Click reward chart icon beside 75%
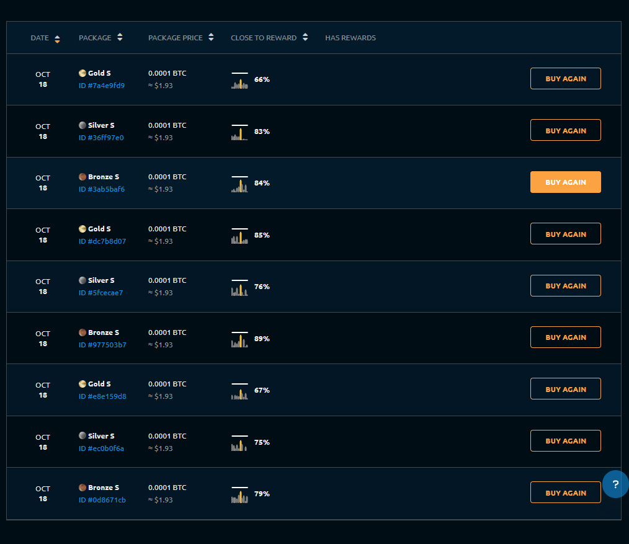The height and width of the screenshot is (544, 629). pos(239,442)
